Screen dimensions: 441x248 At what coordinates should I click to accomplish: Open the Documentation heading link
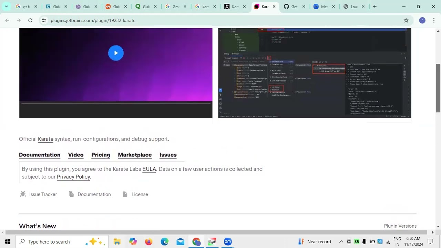(x=40, y=155)
